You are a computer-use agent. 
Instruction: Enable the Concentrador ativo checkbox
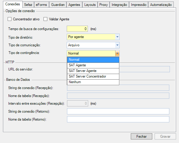[x=9, y=19]
